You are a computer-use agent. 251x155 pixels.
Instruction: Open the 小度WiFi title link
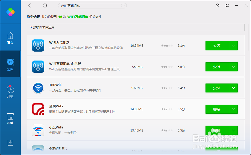point(56,127)
